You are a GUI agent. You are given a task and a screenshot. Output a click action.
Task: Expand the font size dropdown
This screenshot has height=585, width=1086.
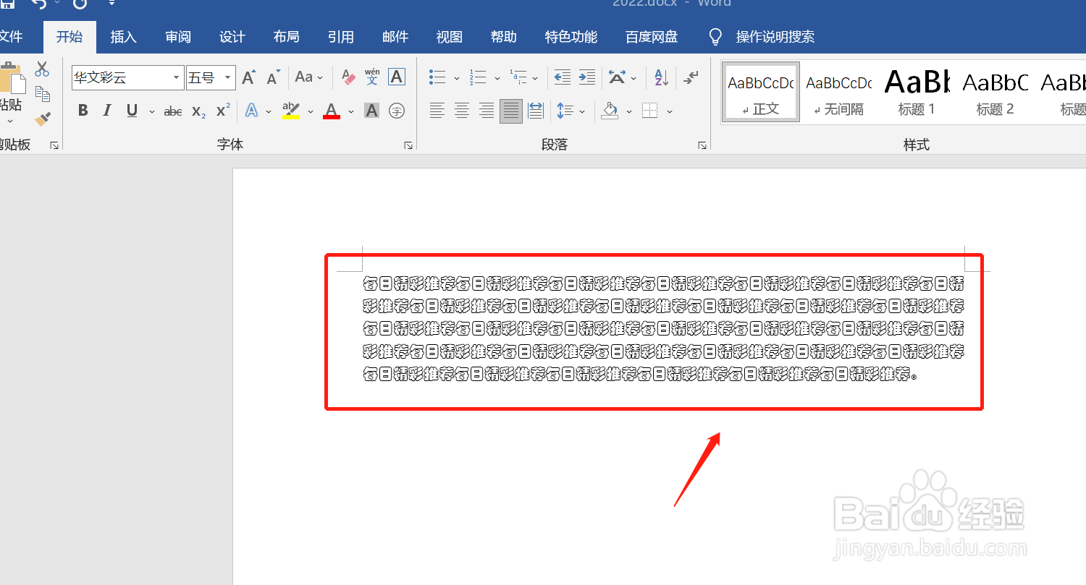pos(227,77)
